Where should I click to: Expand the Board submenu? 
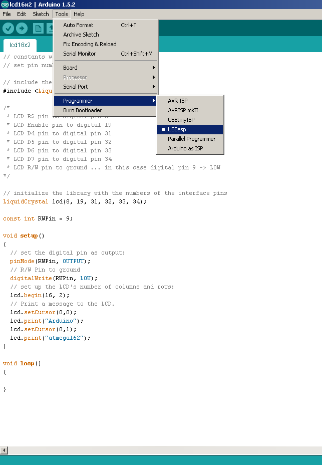[106, 68]
